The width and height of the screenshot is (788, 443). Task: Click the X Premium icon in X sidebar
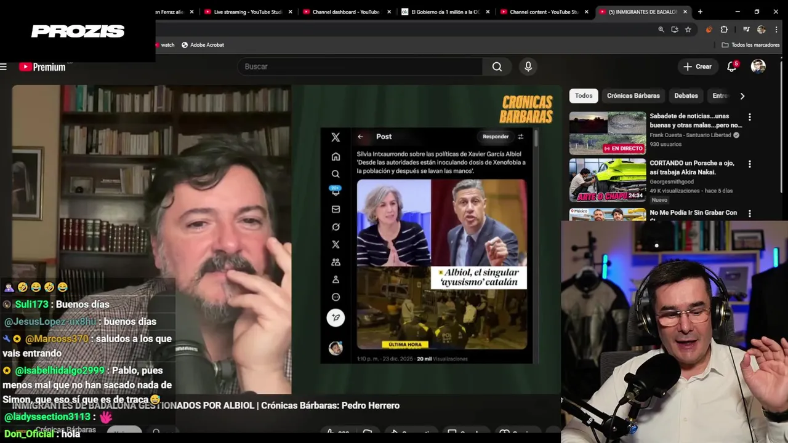click(336, 244)
